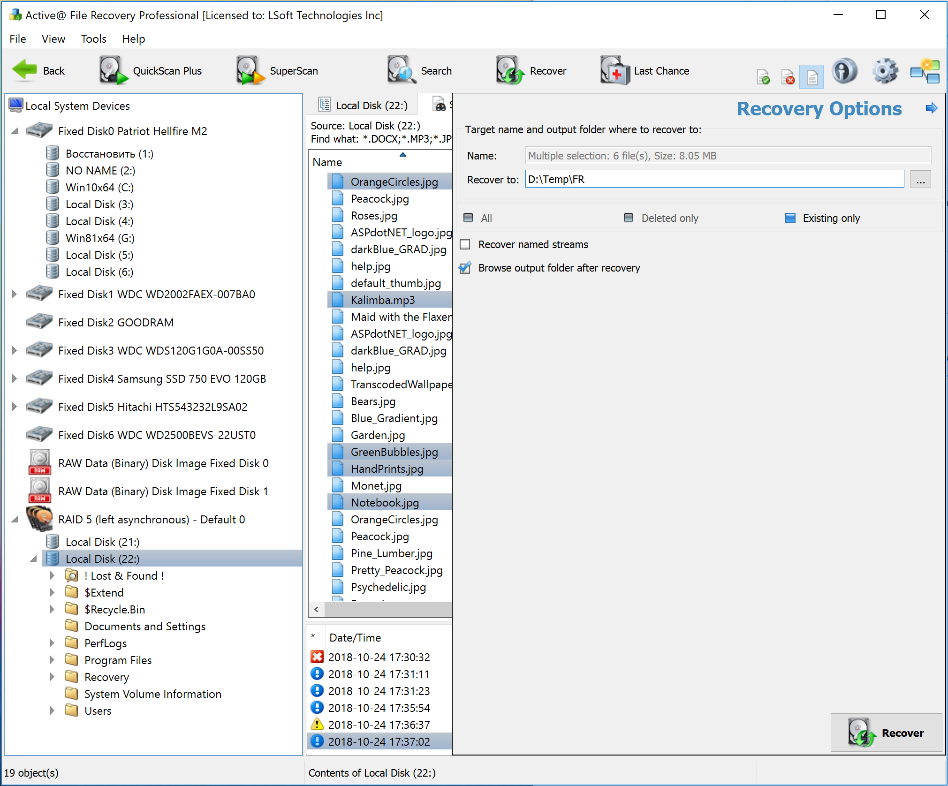Launch SuperScan from the toolbar
The image size is (948, 786).
point(277,71)
